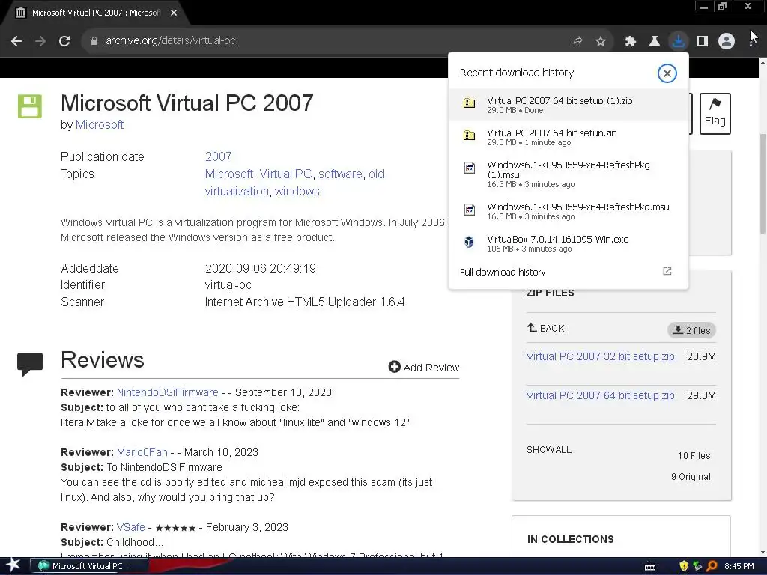This screenshot has width=767, height=575.
Task: Share this page icon in address bar
Action: [577, 42]
